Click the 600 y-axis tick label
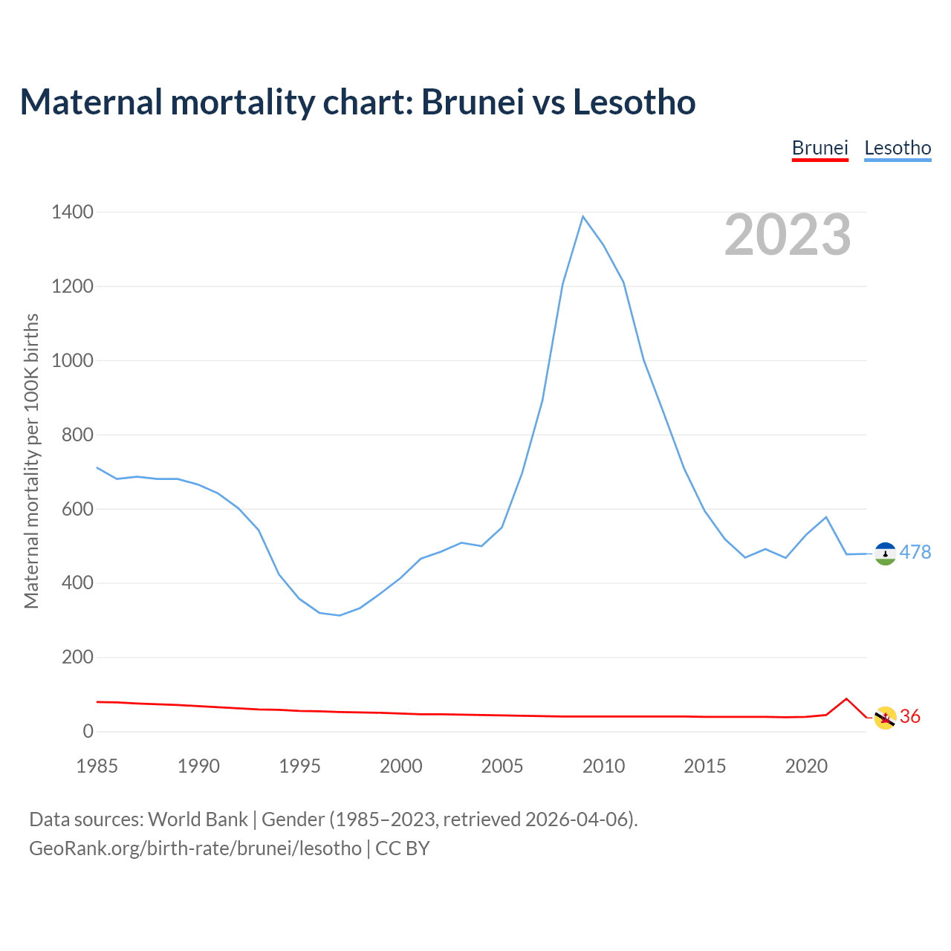951x951 pixels. click(x=77, y=509)
